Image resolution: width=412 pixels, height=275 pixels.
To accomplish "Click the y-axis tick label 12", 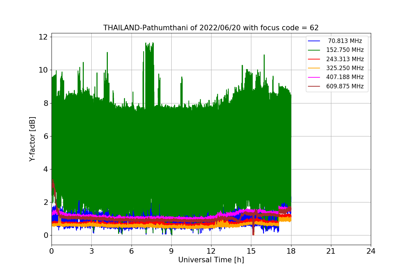I will click(43, 37).
